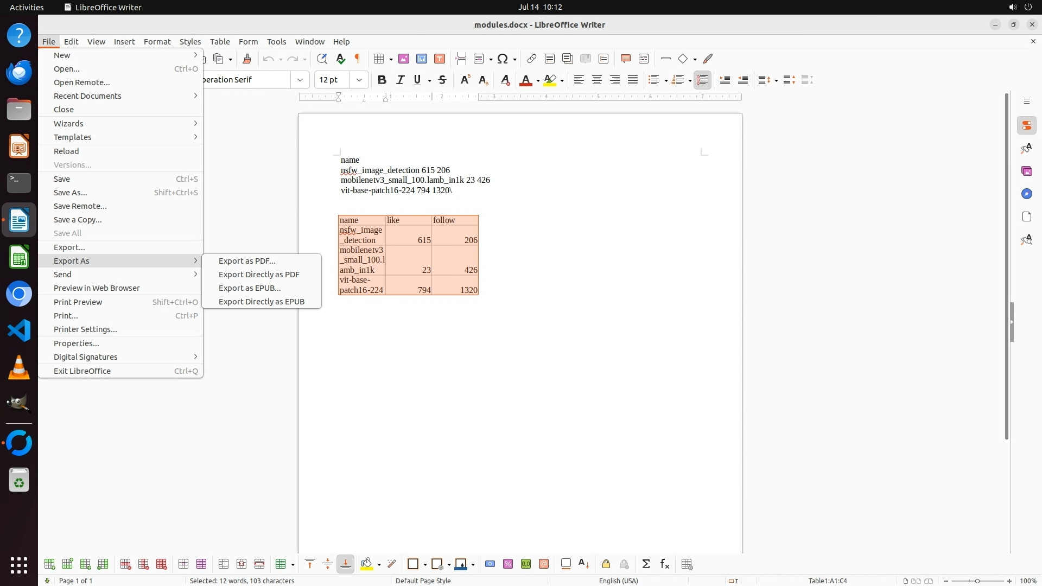
Task: Click the Insert Hyperlink icon
Action: pyautogui.click(x=532, y=59)
